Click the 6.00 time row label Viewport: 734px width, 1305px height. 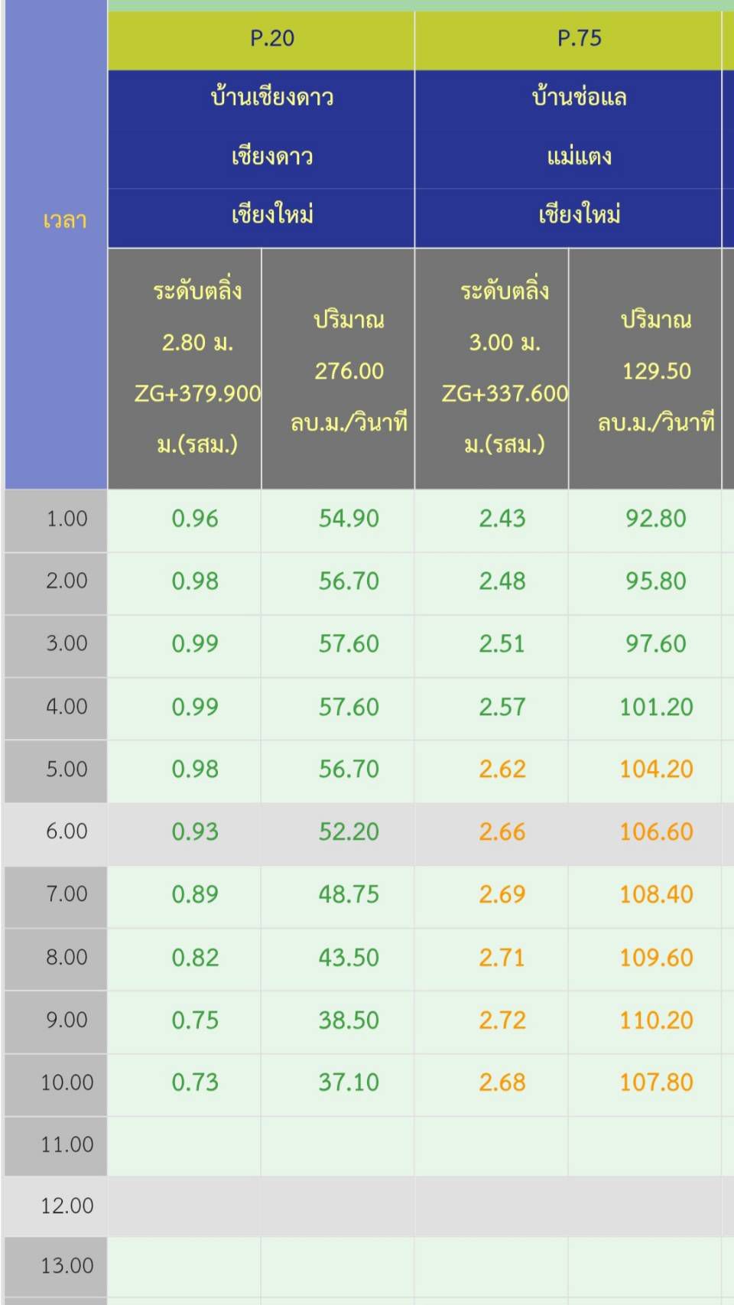point(67,831)
